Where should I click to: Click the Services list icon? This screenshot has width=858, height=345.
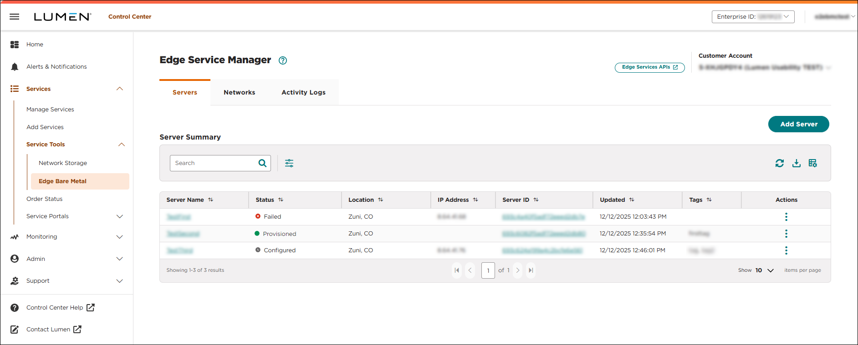pos(15,89)
